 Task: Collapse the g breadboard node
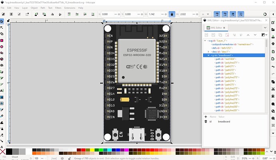[x=208, y=55]
